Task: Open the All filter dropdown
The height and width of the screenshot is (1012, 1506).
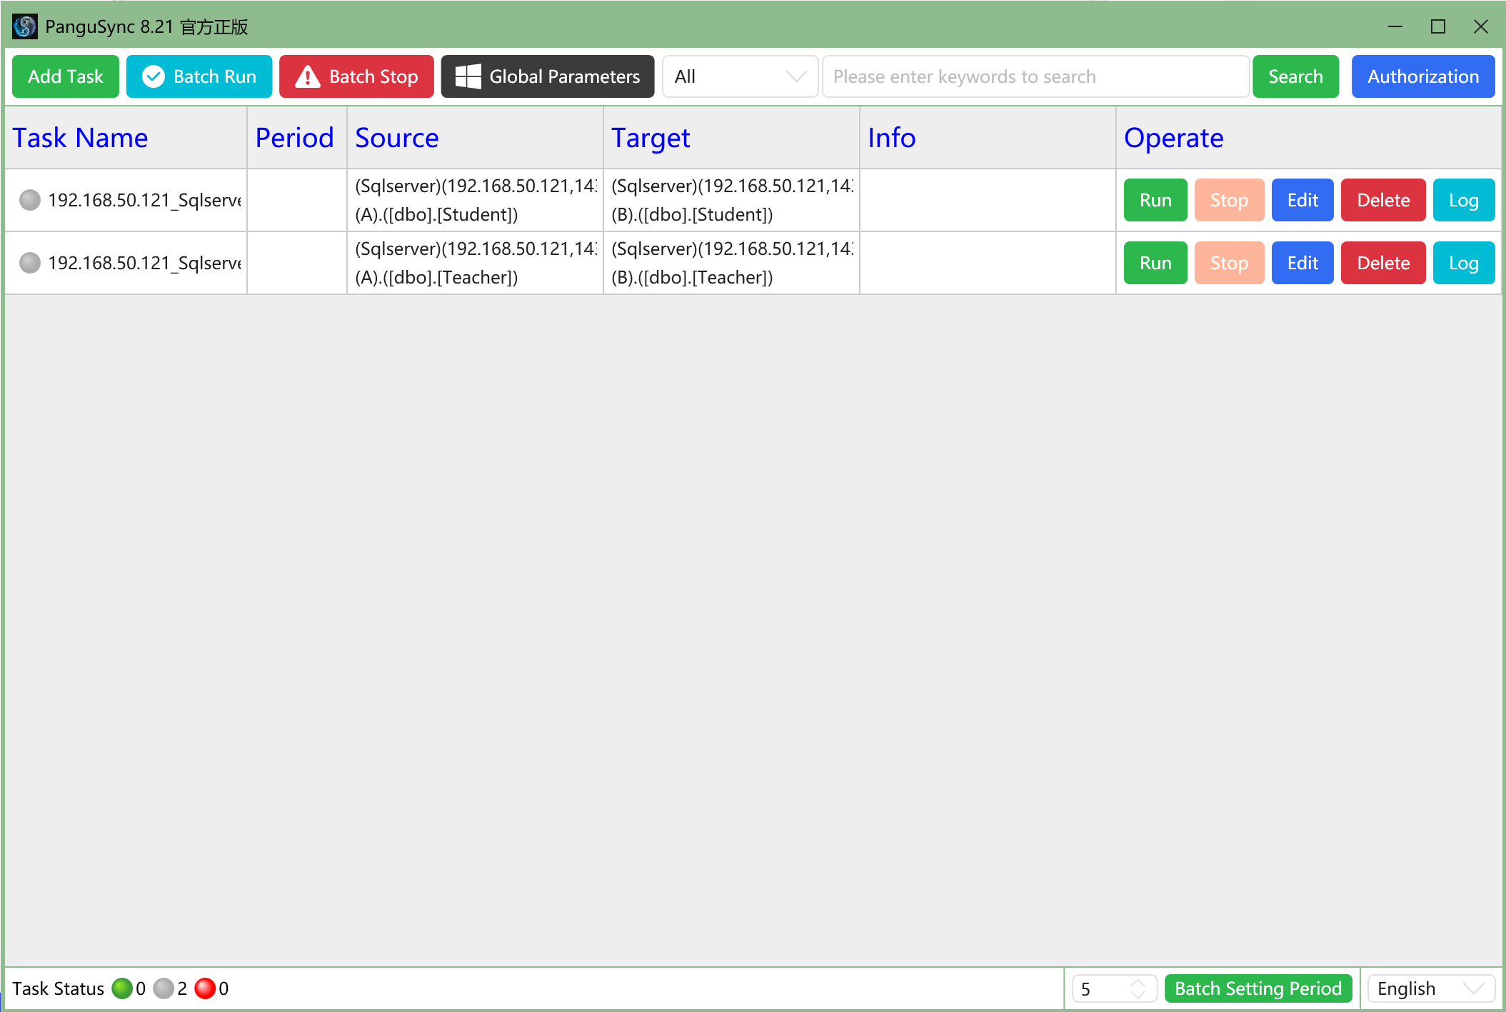Action: (740, 76)
